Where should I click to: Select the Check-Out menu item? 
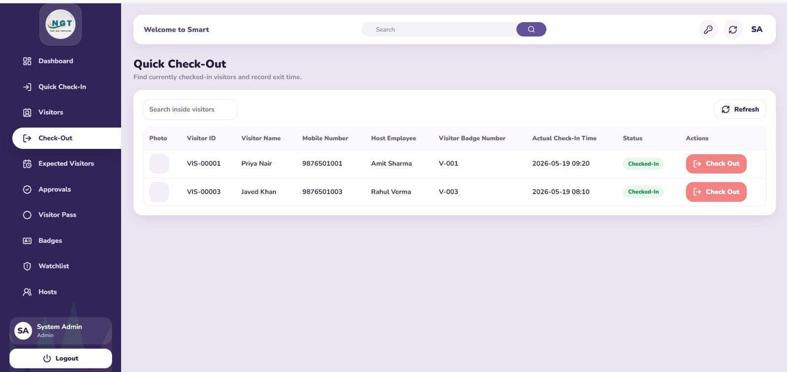click(66, 138)
